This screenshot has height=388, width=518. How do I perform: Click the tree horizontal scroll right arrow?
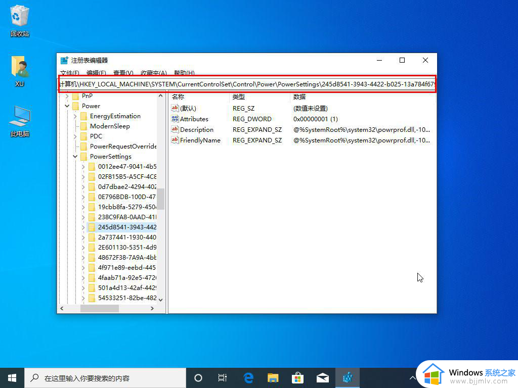pos(152,309)
